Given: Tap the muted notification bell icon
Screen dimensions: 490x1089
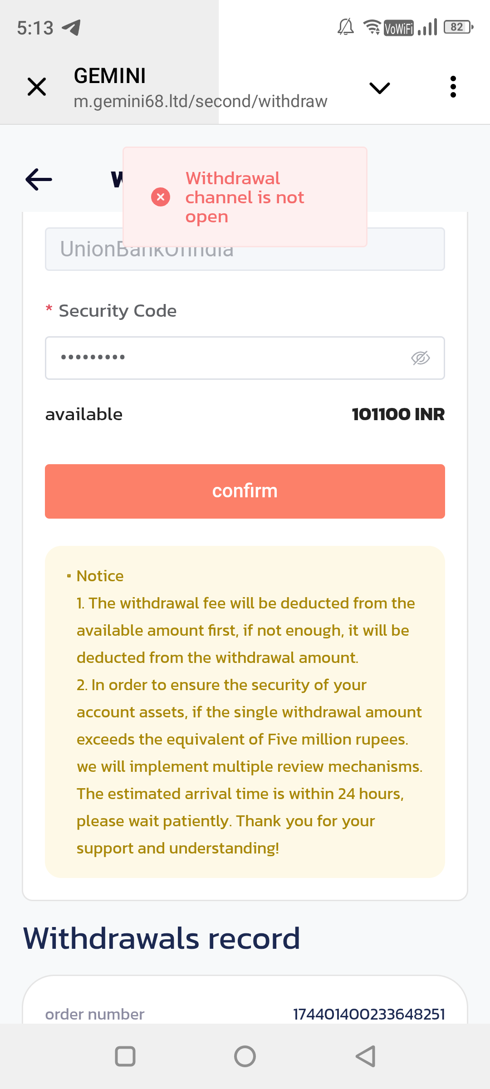Looking at the screenshot, I should (346, 27).
